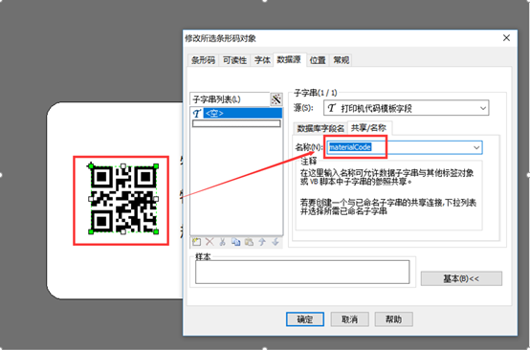Switch to the 常规 tab
The width and height of the screenshot is (530, 350).
click(x=341, y=60)
